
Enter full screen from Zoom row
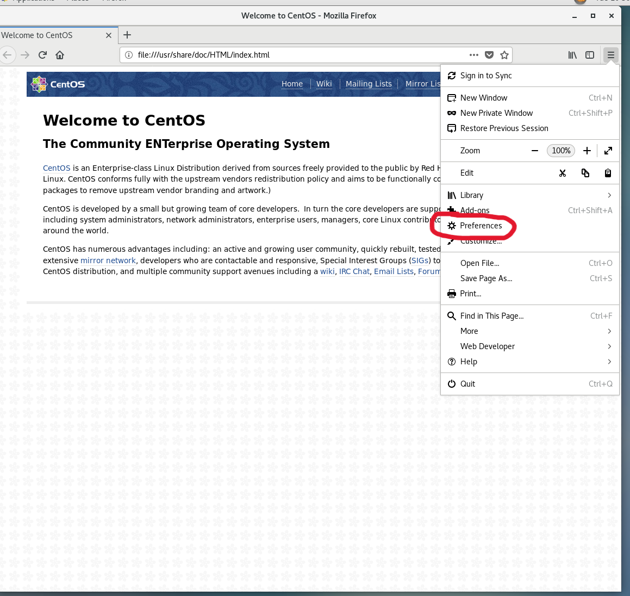[x=608, y=151]
